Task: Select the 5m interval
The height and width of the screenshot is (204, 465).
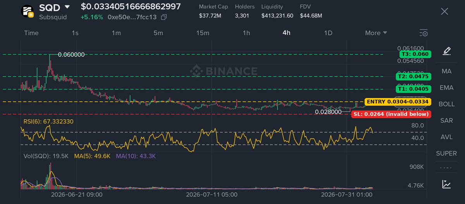Action: click(158, 33)
